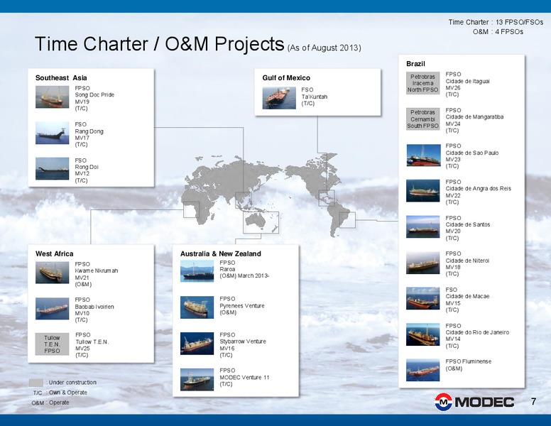Click the 'Cidade de Santos' label text
Viewport: 551px width, 426px height.
(468, 224)
